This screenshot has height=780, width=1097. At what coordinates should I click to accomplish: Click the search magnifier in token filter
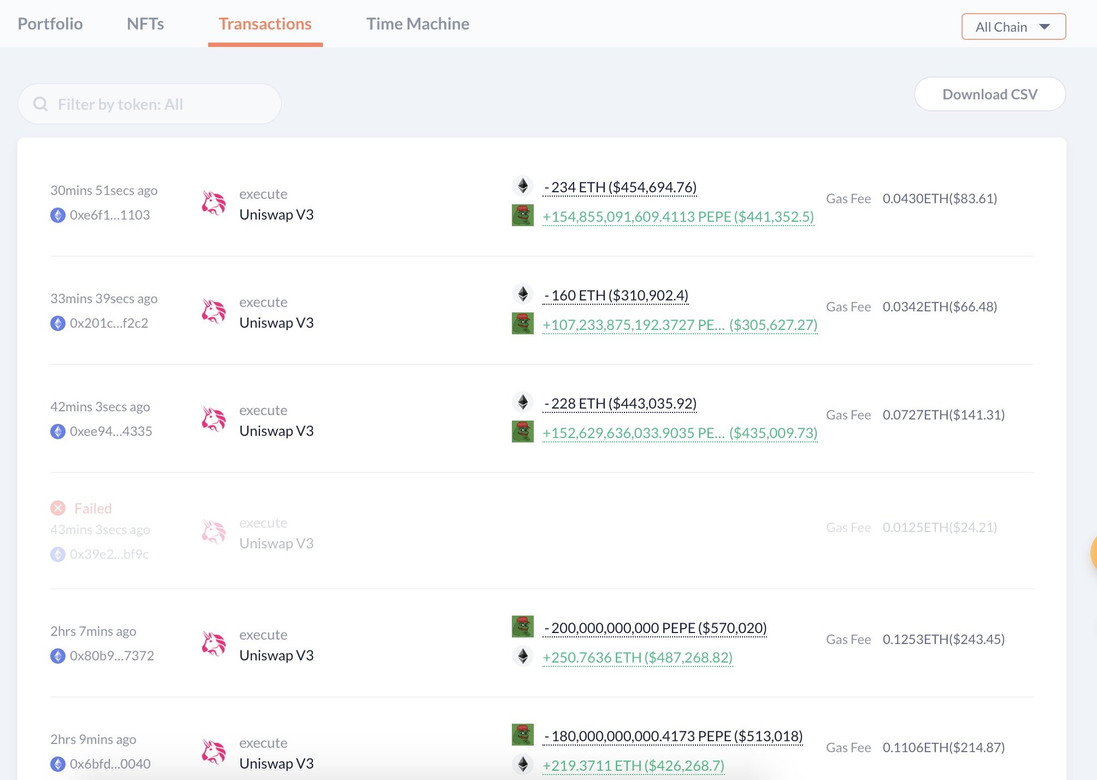[40, 104]
